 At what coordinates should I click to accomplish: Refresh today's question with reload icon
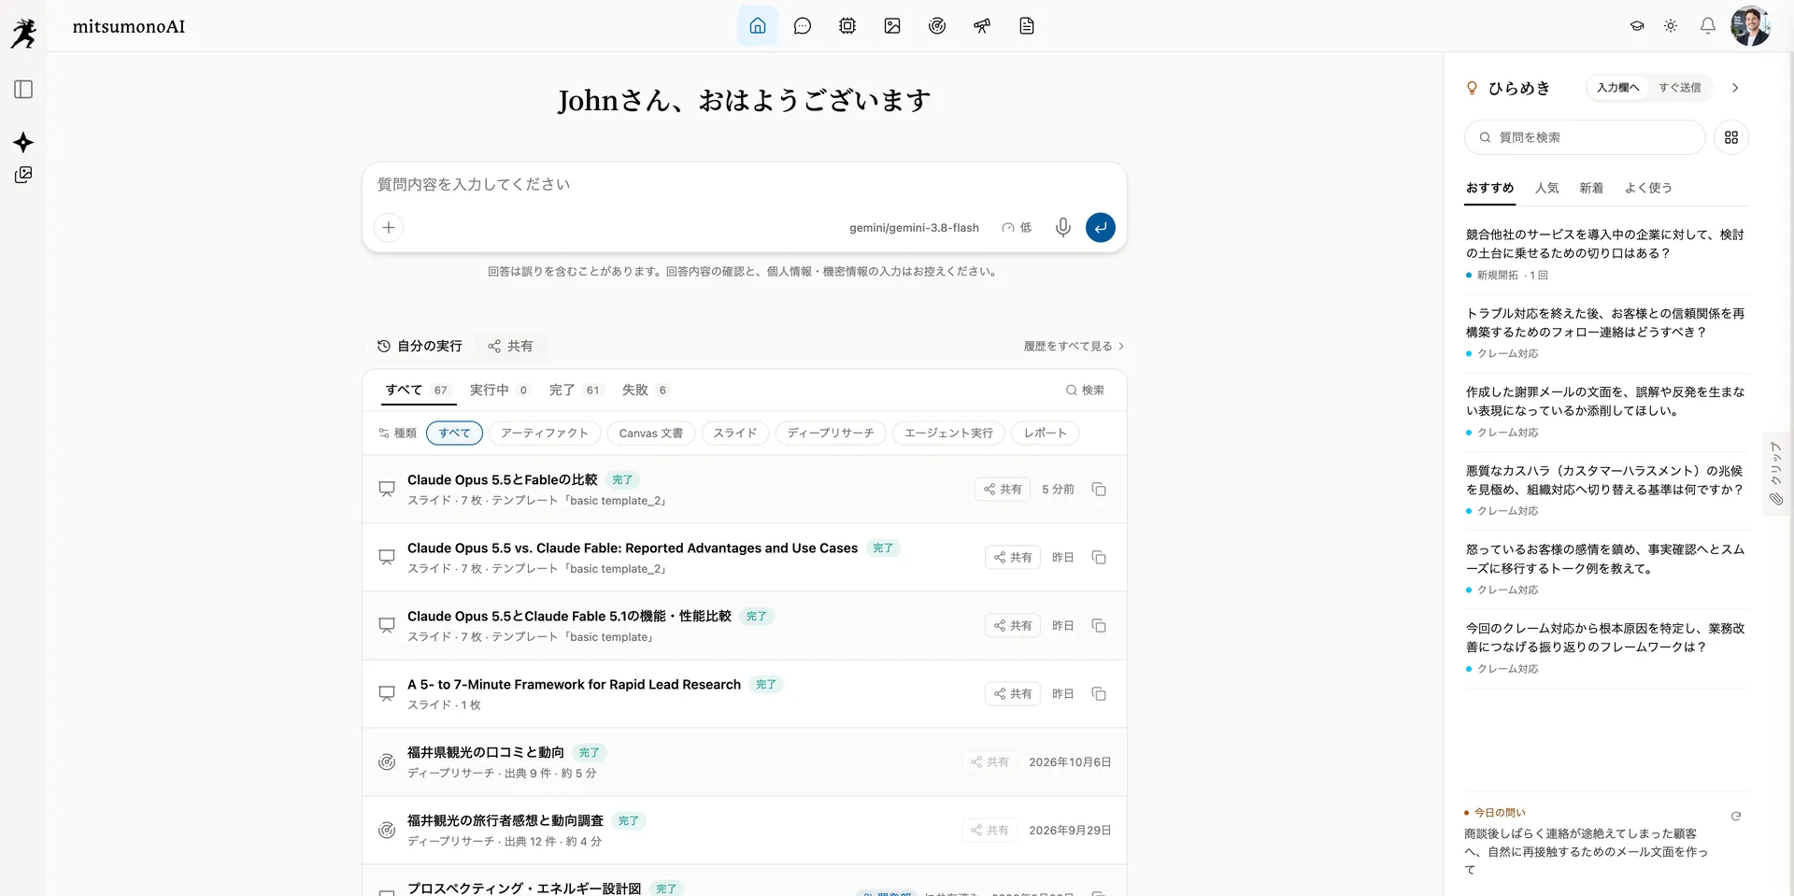click(1736, 816)
